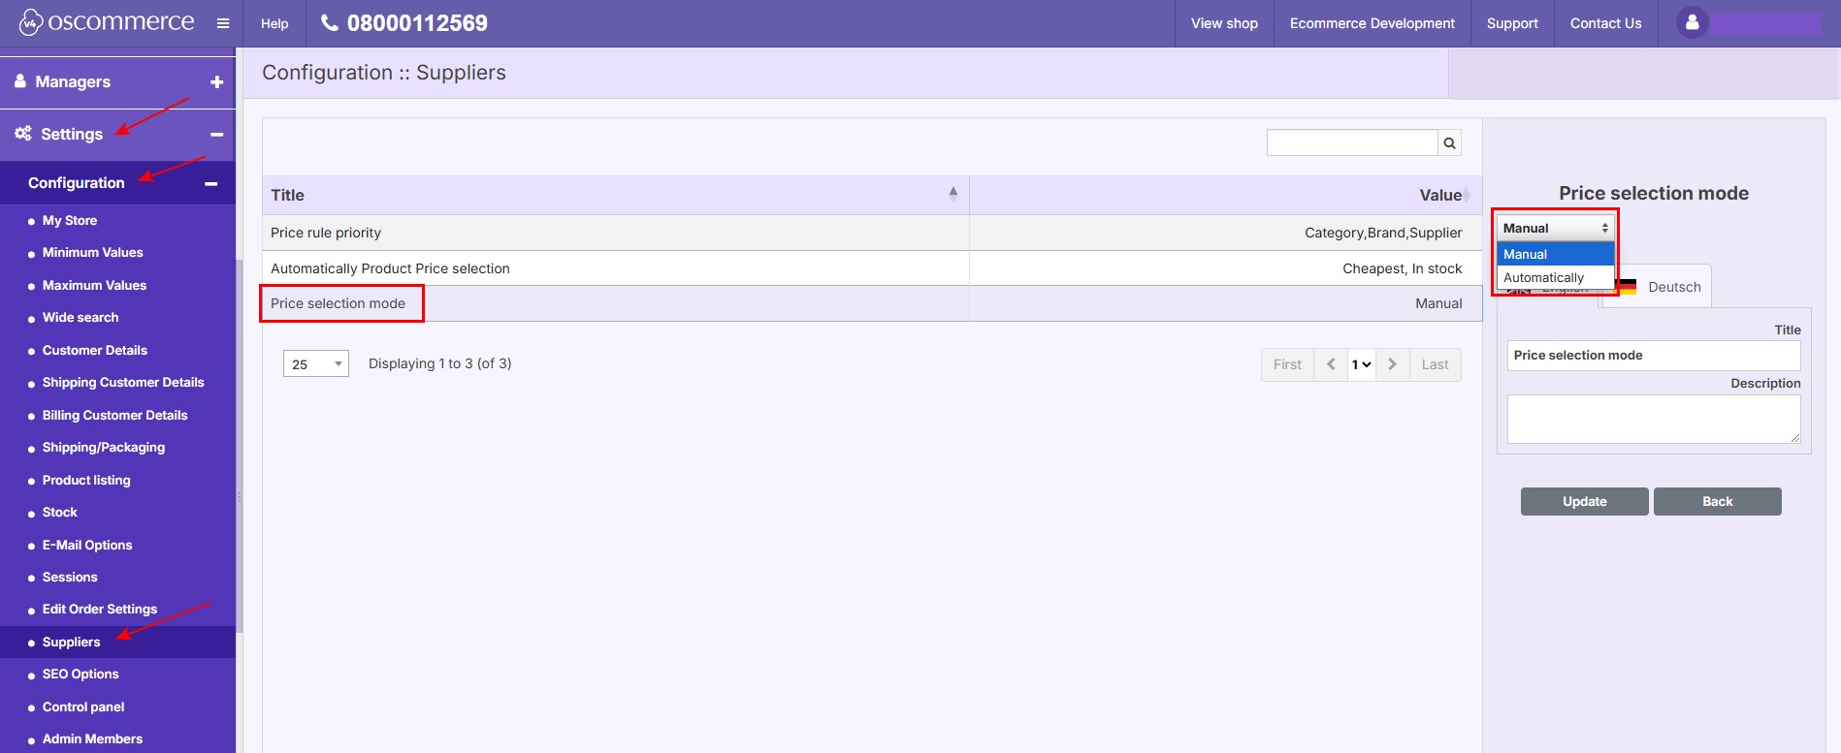Open the View shop link
Screen dimensions: 1841x753
1224,23
